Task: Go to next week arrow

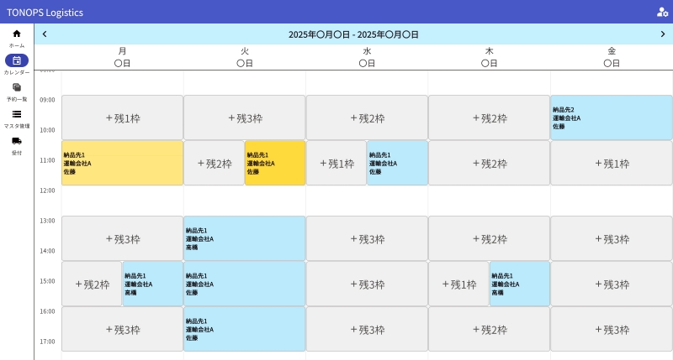Action: [662, 34]
